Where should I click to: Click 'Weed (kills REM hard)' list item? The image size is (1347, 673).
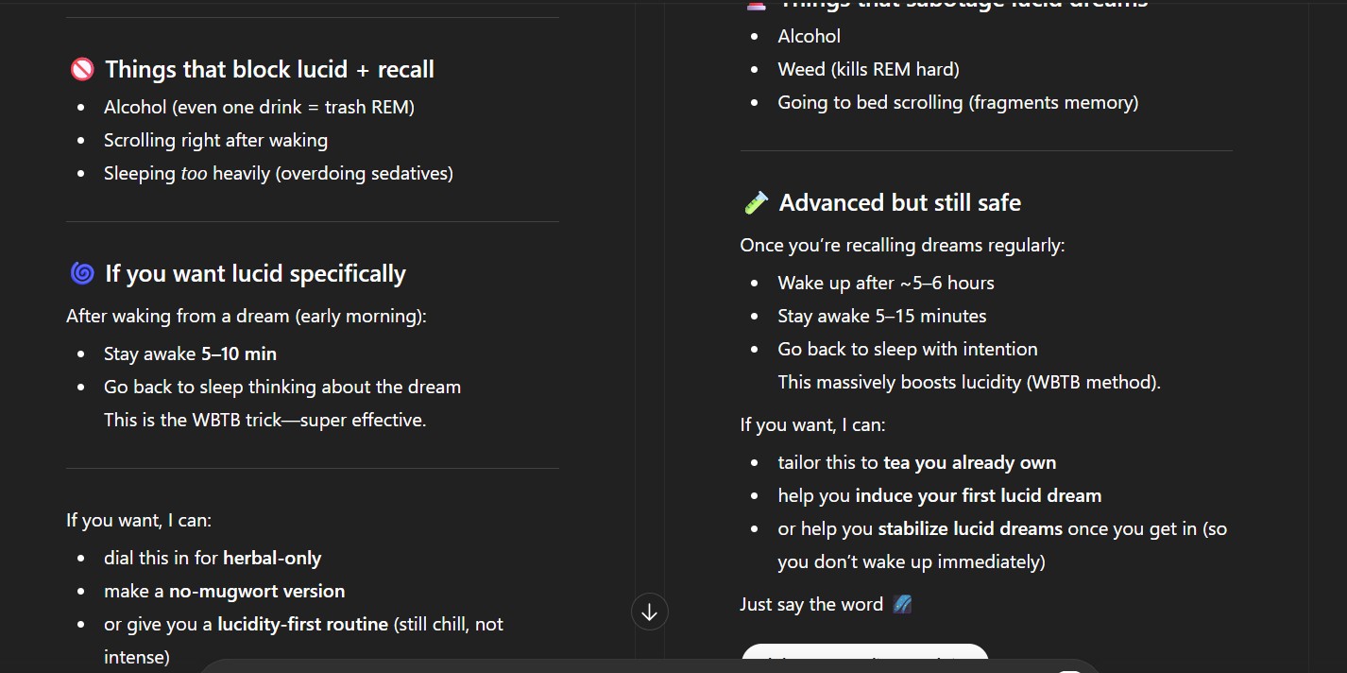coord(868,69)
